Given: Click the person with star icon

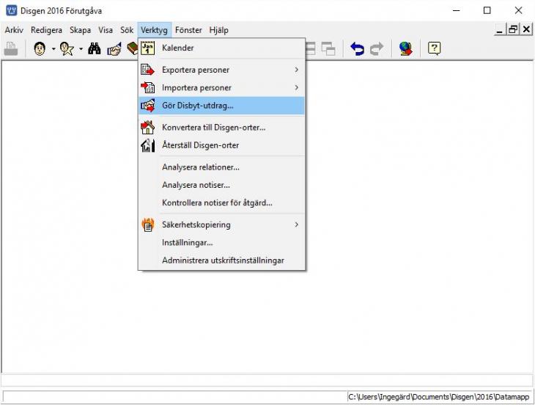Looking at the screenshot, I should [67, 49].
